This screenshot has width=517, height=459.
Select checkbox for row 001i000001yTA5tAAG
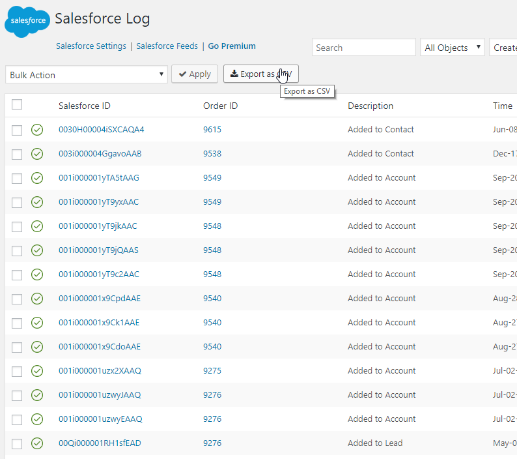(17, 178)
